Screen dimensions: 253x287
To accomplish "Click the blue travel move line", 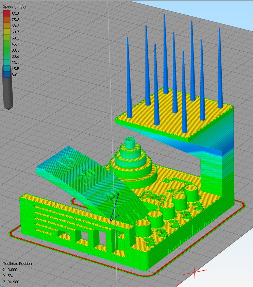I will click(x=115, y=207).
